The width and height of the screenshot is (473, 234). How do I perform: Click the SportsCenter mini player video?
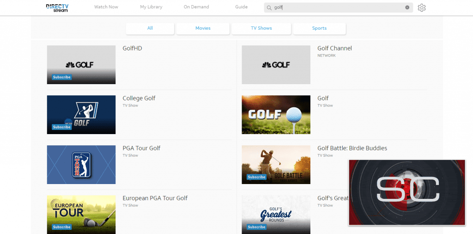407,192
